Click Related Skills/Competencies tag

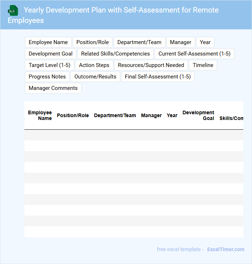click(115, 54)
